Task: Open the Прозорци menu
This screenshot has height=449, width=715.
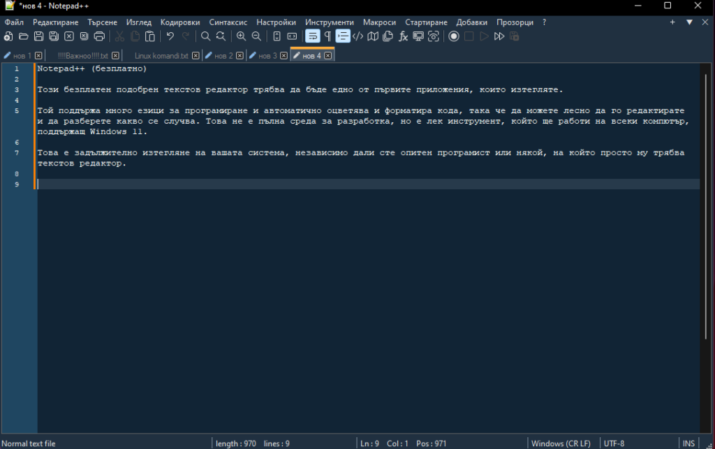Action: click(x=515, y=22)
